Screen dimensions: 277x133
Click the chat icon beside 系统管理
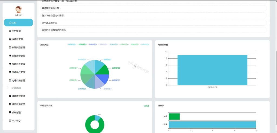(10, 112)
